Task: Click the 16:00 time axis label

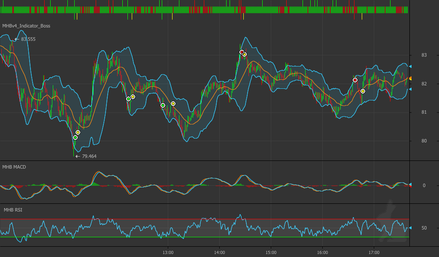Action: point(323,253)
